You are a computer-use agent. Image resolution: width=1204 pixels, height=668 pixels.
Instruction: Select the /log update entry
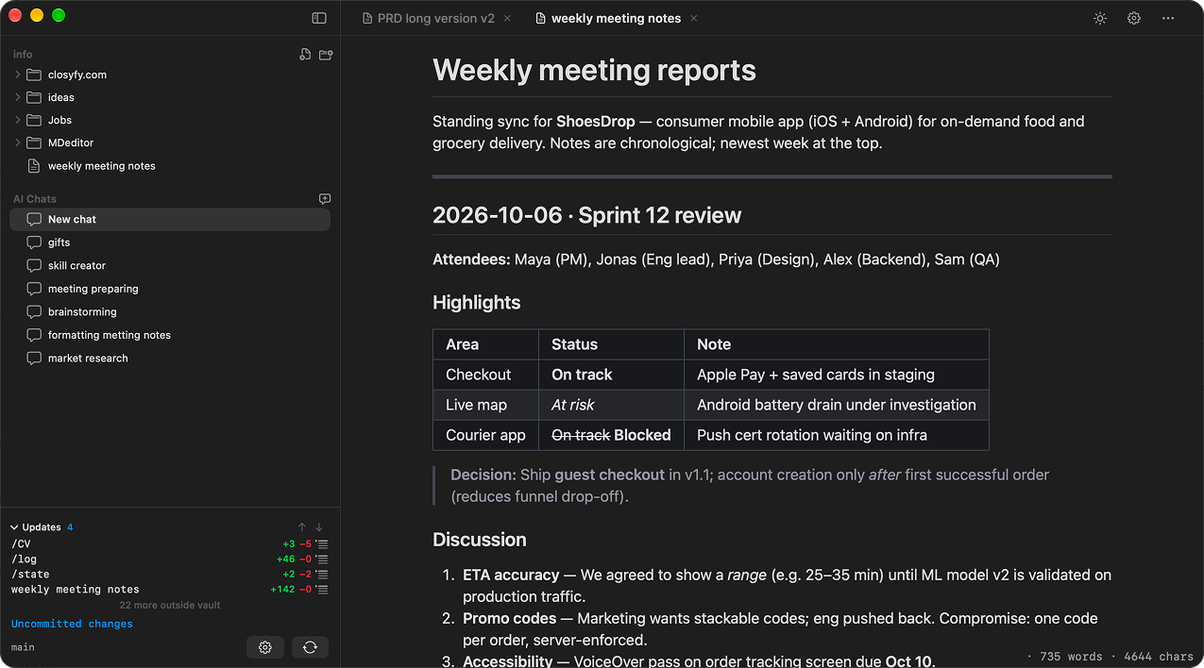click(170, 559)
